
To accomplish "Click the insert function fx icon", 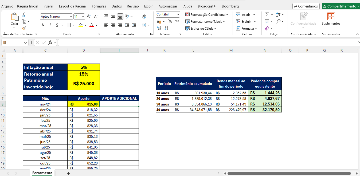I will 50,42.
